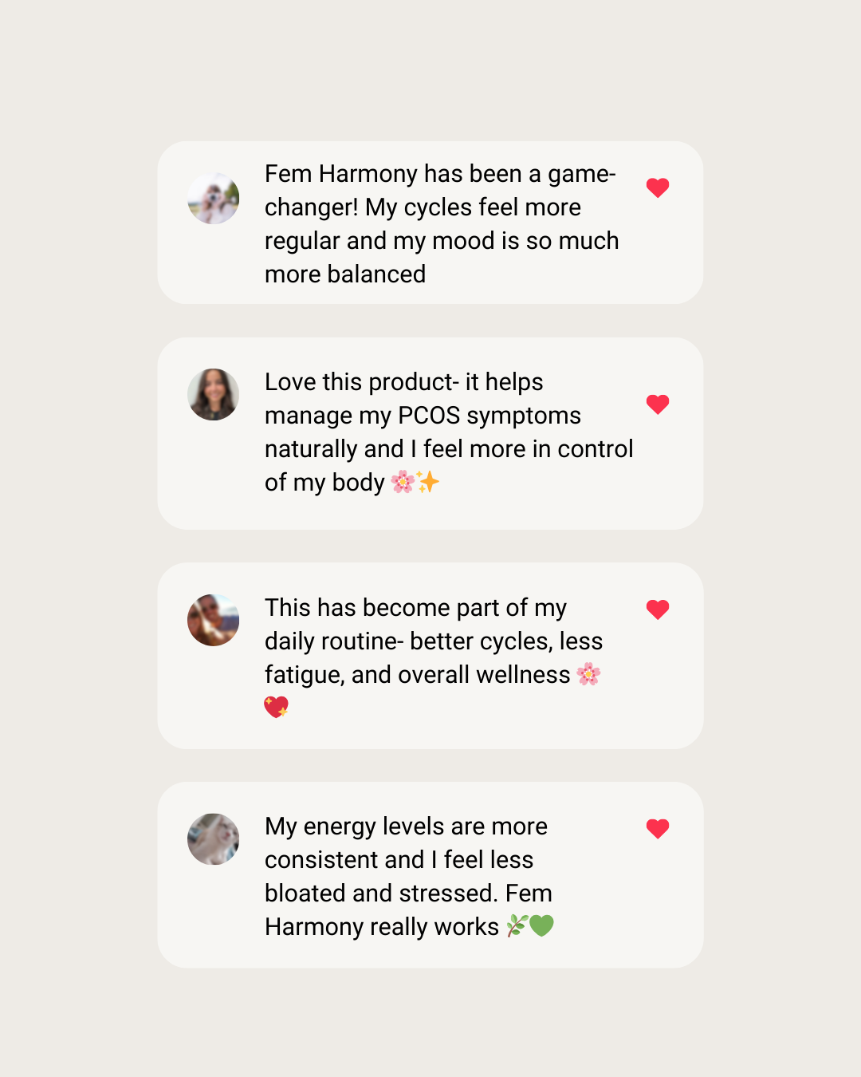Select the cherry blossom emoji after "overall wellness"
Image resolution: width=861 pixels, height=1077 pixels.
coord(588,675)
